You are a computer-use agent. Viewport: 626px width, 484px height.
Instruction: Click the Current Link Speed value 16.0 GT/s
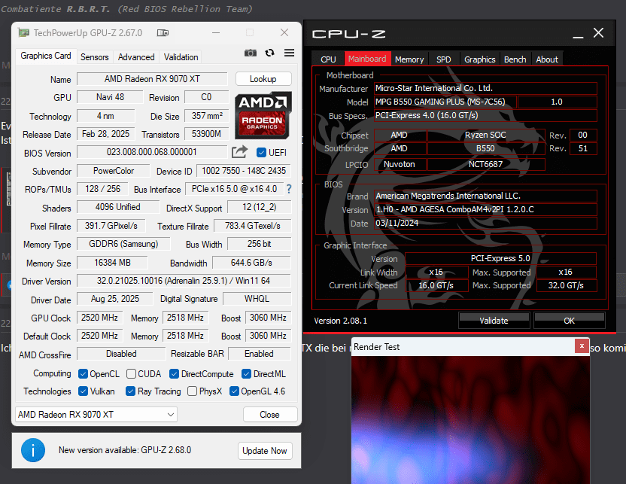coord(436,285)
